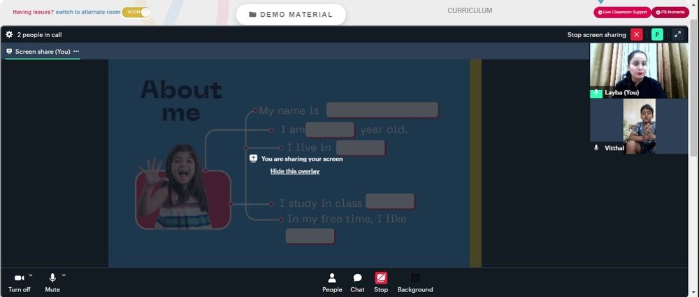Click the 'Stop screen sharing' text
699x297 pixels.
click(596, 35)
